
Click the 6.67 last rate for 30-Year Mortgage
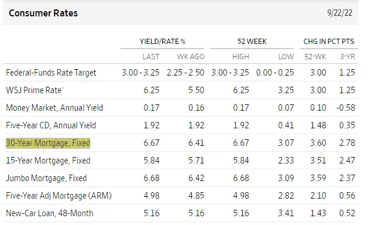[152, 143]
